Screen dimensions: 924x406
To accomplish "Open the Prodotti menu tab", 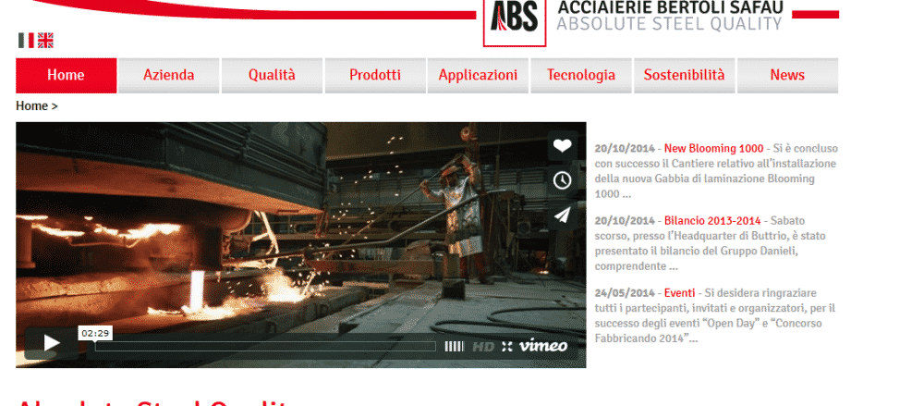I will click(x=375, y=76).
